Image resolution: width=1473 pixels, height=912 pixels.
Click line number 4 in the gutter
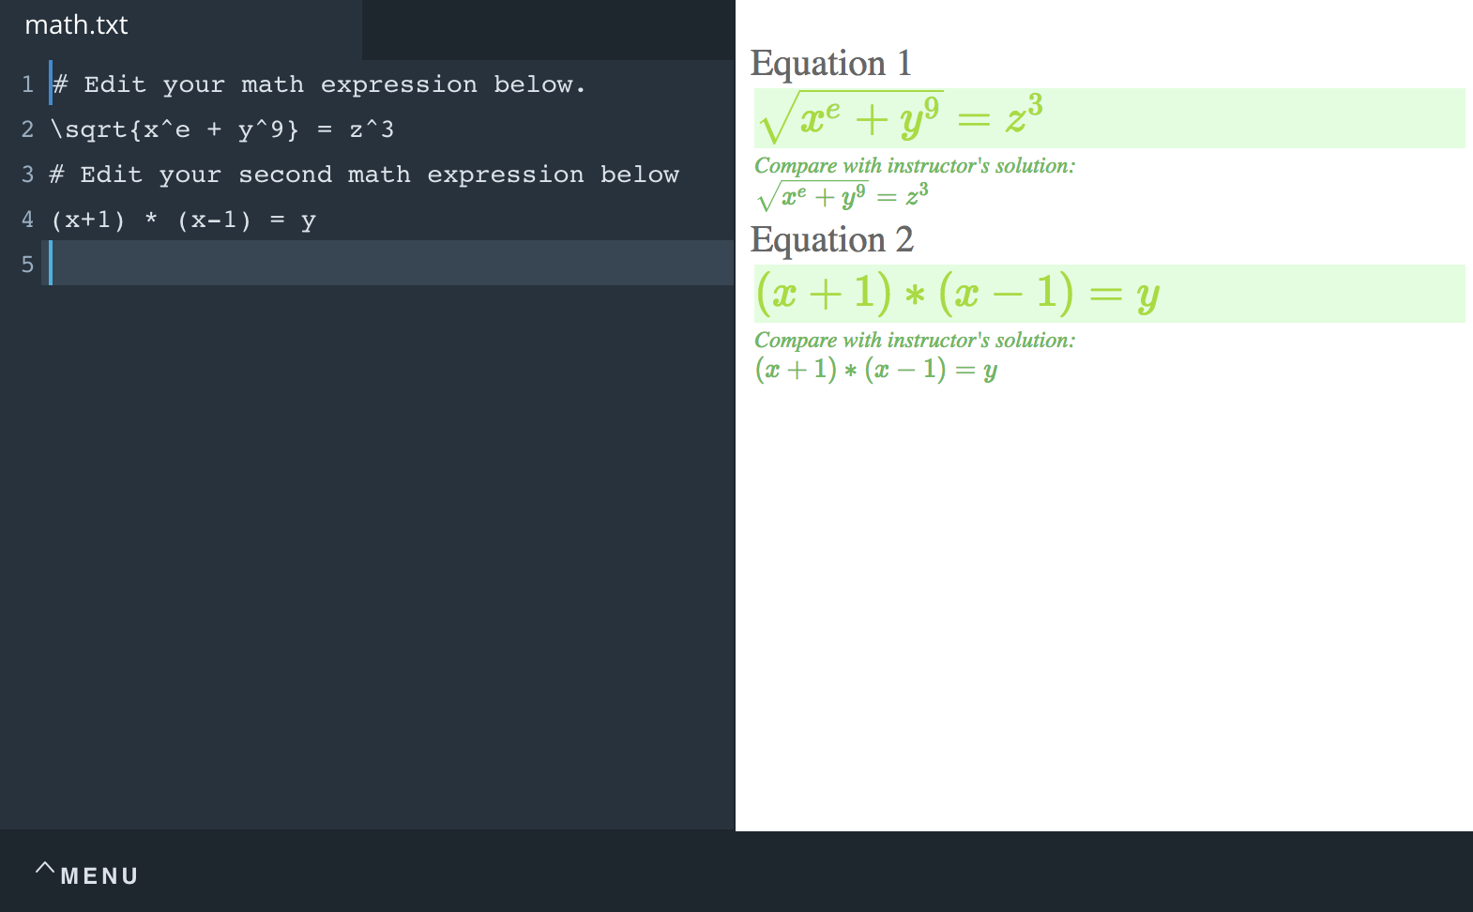click(28, 220)
